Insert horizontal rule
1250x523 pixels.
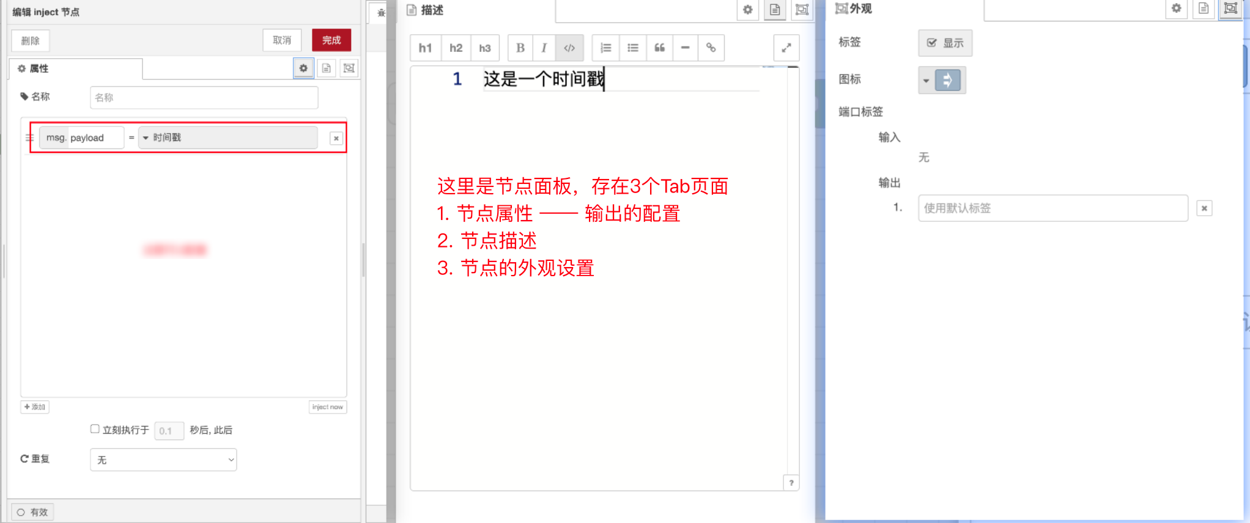(x=686, y=48)
